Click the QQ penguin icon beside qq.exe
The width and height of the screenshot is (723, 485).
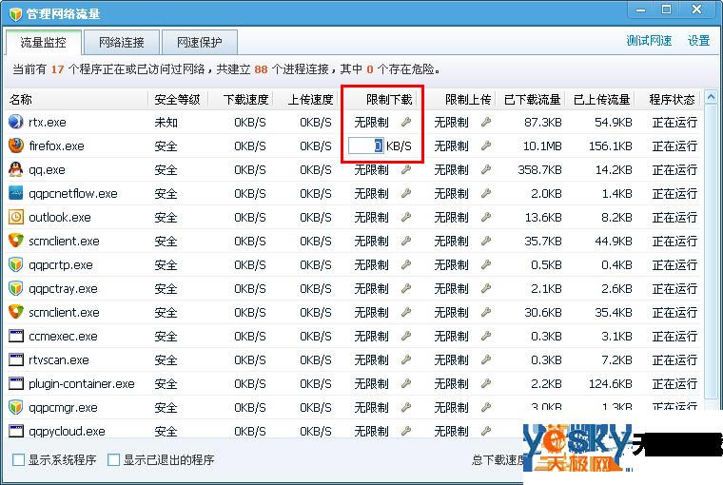click(16, 170)
